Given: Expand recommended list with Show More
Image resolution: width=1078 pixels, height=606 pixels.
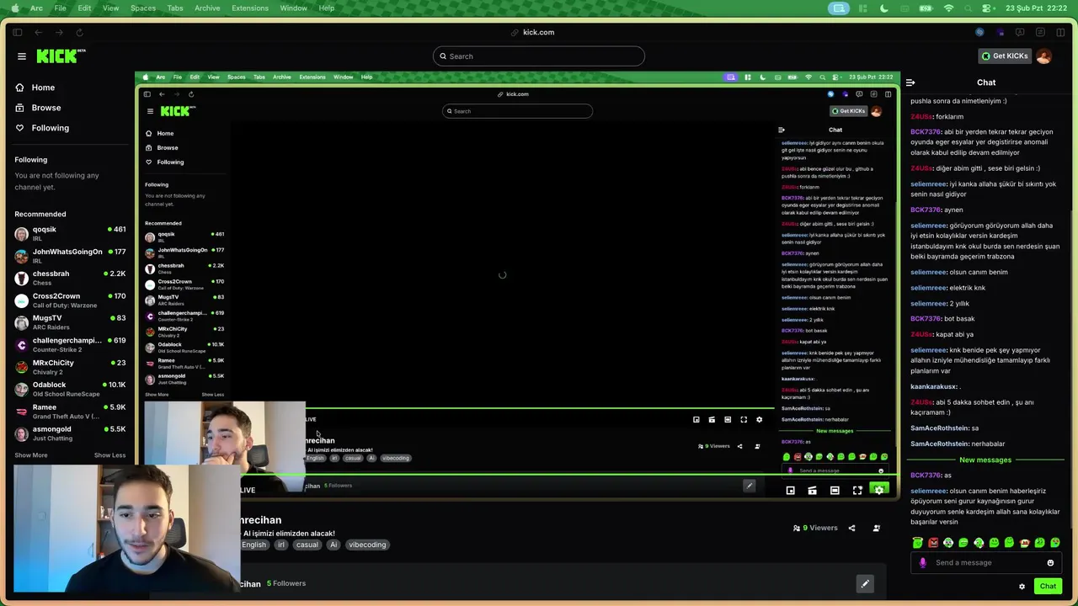Looking at the screenshot, I should click(x=31, y=455).
